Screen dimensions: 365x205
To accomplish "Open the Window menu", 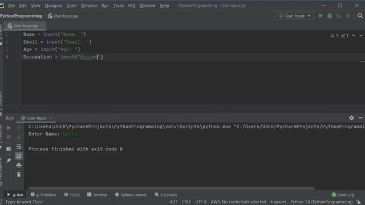I will click(147, 6).
